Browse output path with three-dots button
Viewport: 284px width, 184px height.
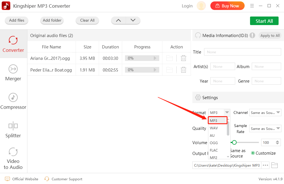265,165
